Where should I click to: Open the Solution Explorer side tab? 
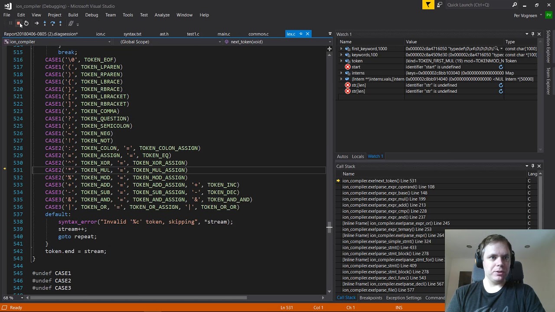(x=548, y=47)
